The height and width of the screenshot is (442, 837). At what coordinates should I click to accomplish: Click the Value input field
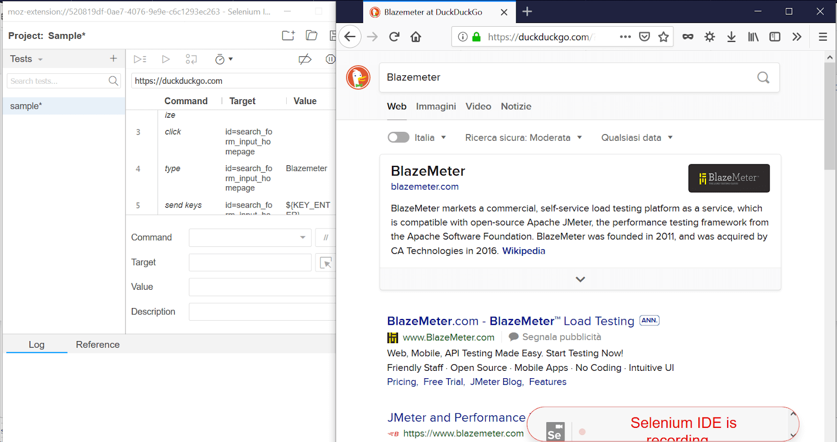[x=262, y=287]
